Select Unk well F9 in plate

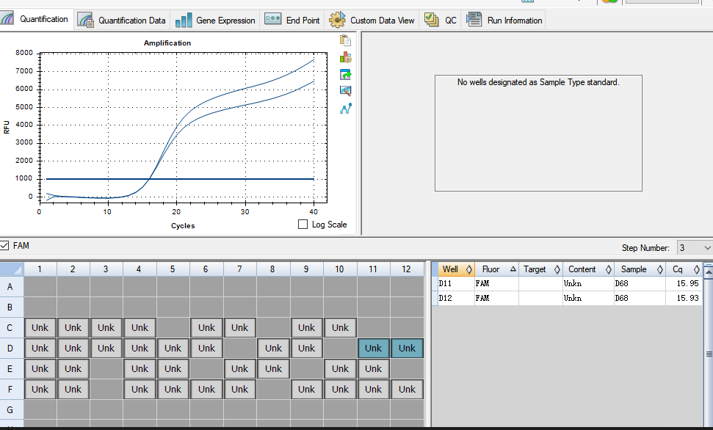point(306,389)
